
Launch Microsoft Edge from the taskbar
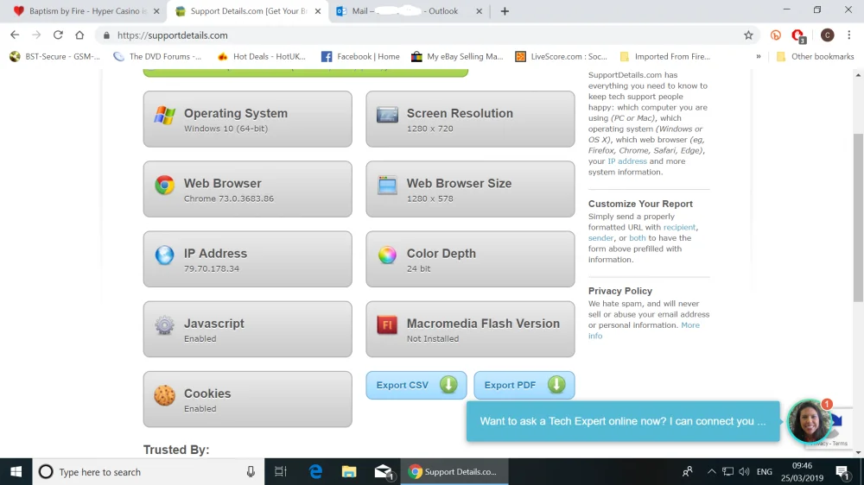[x=315, y=472]
